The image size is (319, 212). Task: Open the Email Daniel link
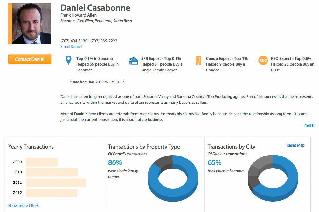coord(71,47)
